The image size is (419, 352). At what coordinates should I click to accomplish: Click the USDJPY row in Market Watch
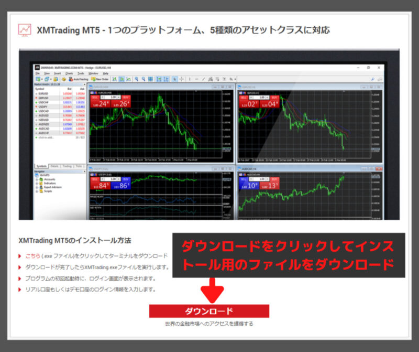(60, 106)
